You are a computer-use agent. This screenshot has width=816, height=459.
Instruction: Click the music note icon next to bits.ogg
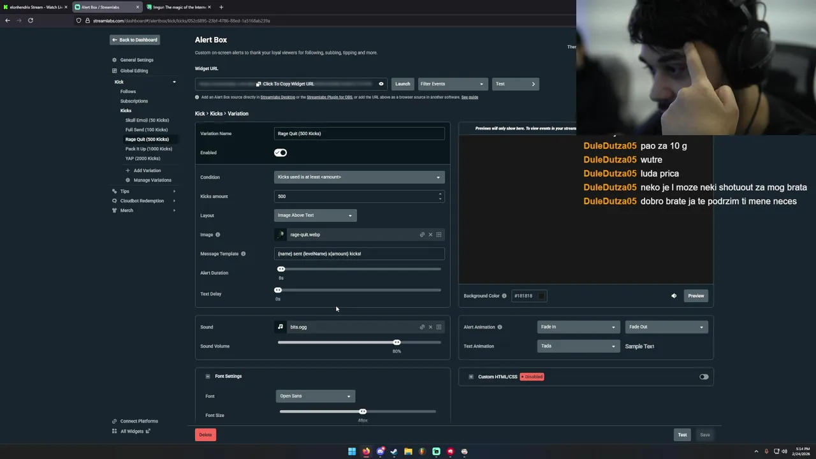coord(280,327)
